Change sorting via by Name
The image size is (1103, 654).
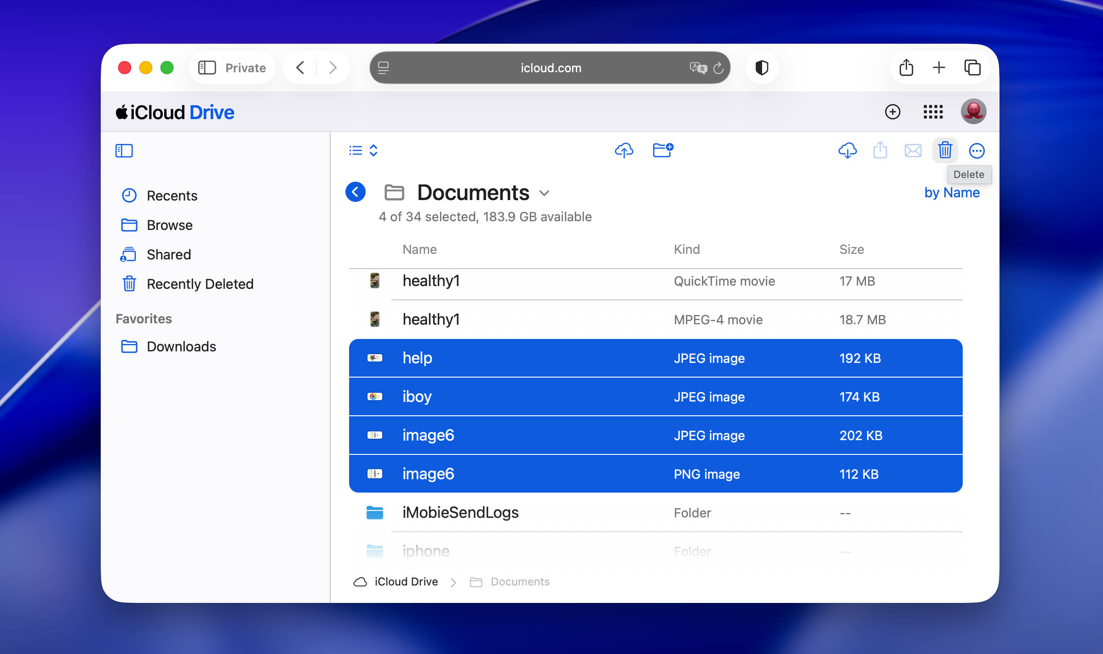pyautogui.click(x=952, y=192)
